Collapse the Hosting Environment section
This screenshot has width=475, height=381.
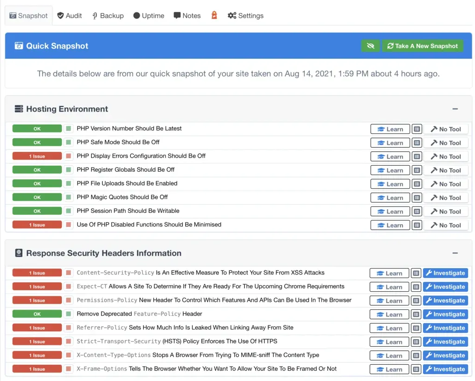pyautogui.click(x=455, y=109)
